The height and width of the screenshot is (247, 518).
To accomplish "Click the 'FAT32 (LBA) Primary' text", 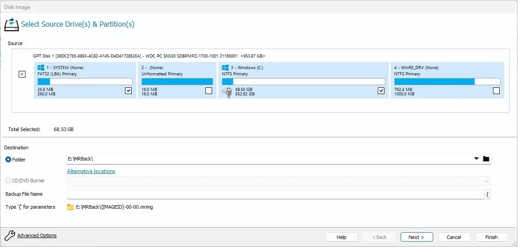I will (57, 74).
